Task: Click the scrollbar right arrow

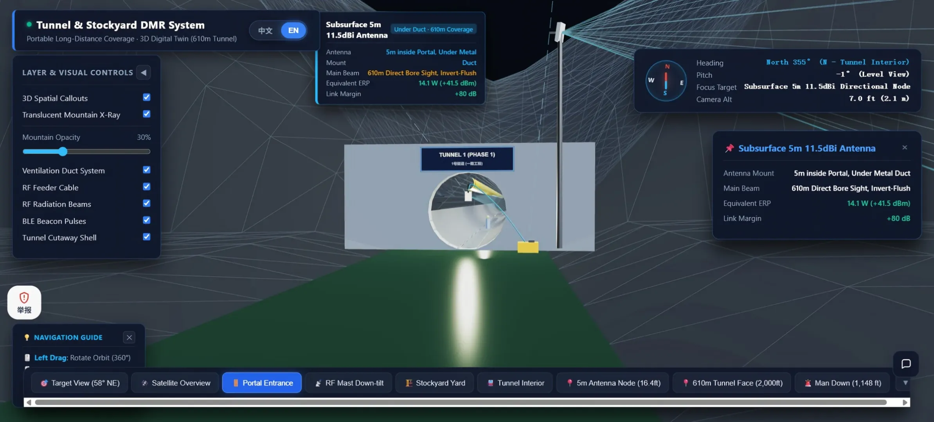Action: click(x=905, y=402)
